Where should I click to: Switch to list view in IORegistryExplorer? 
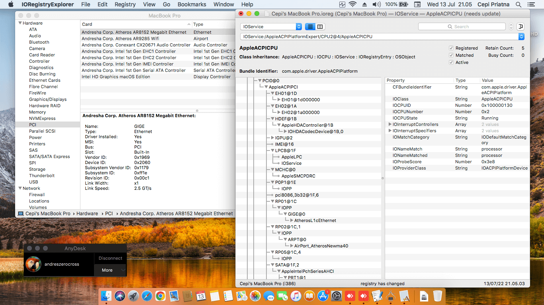[310, 27]
